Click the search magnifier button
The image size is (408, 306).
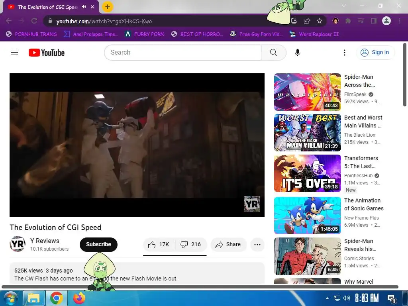click(x=273, y=53)
